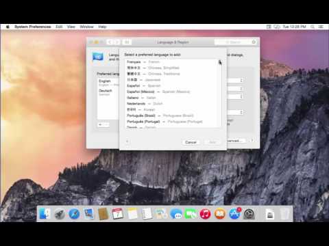Click the help button in language sheet

click(127, 141)
